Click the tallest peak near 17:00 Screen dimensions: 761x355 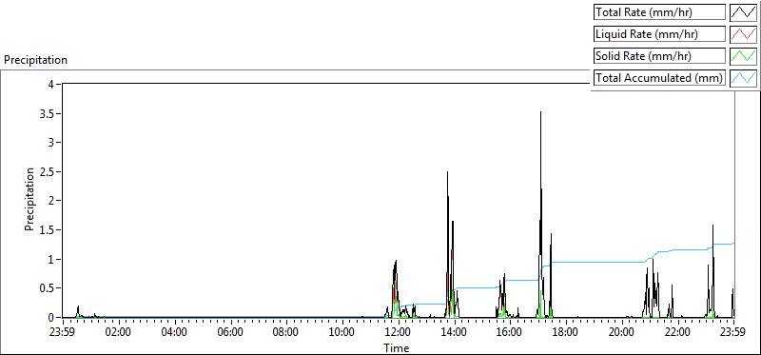click(540, 112)
